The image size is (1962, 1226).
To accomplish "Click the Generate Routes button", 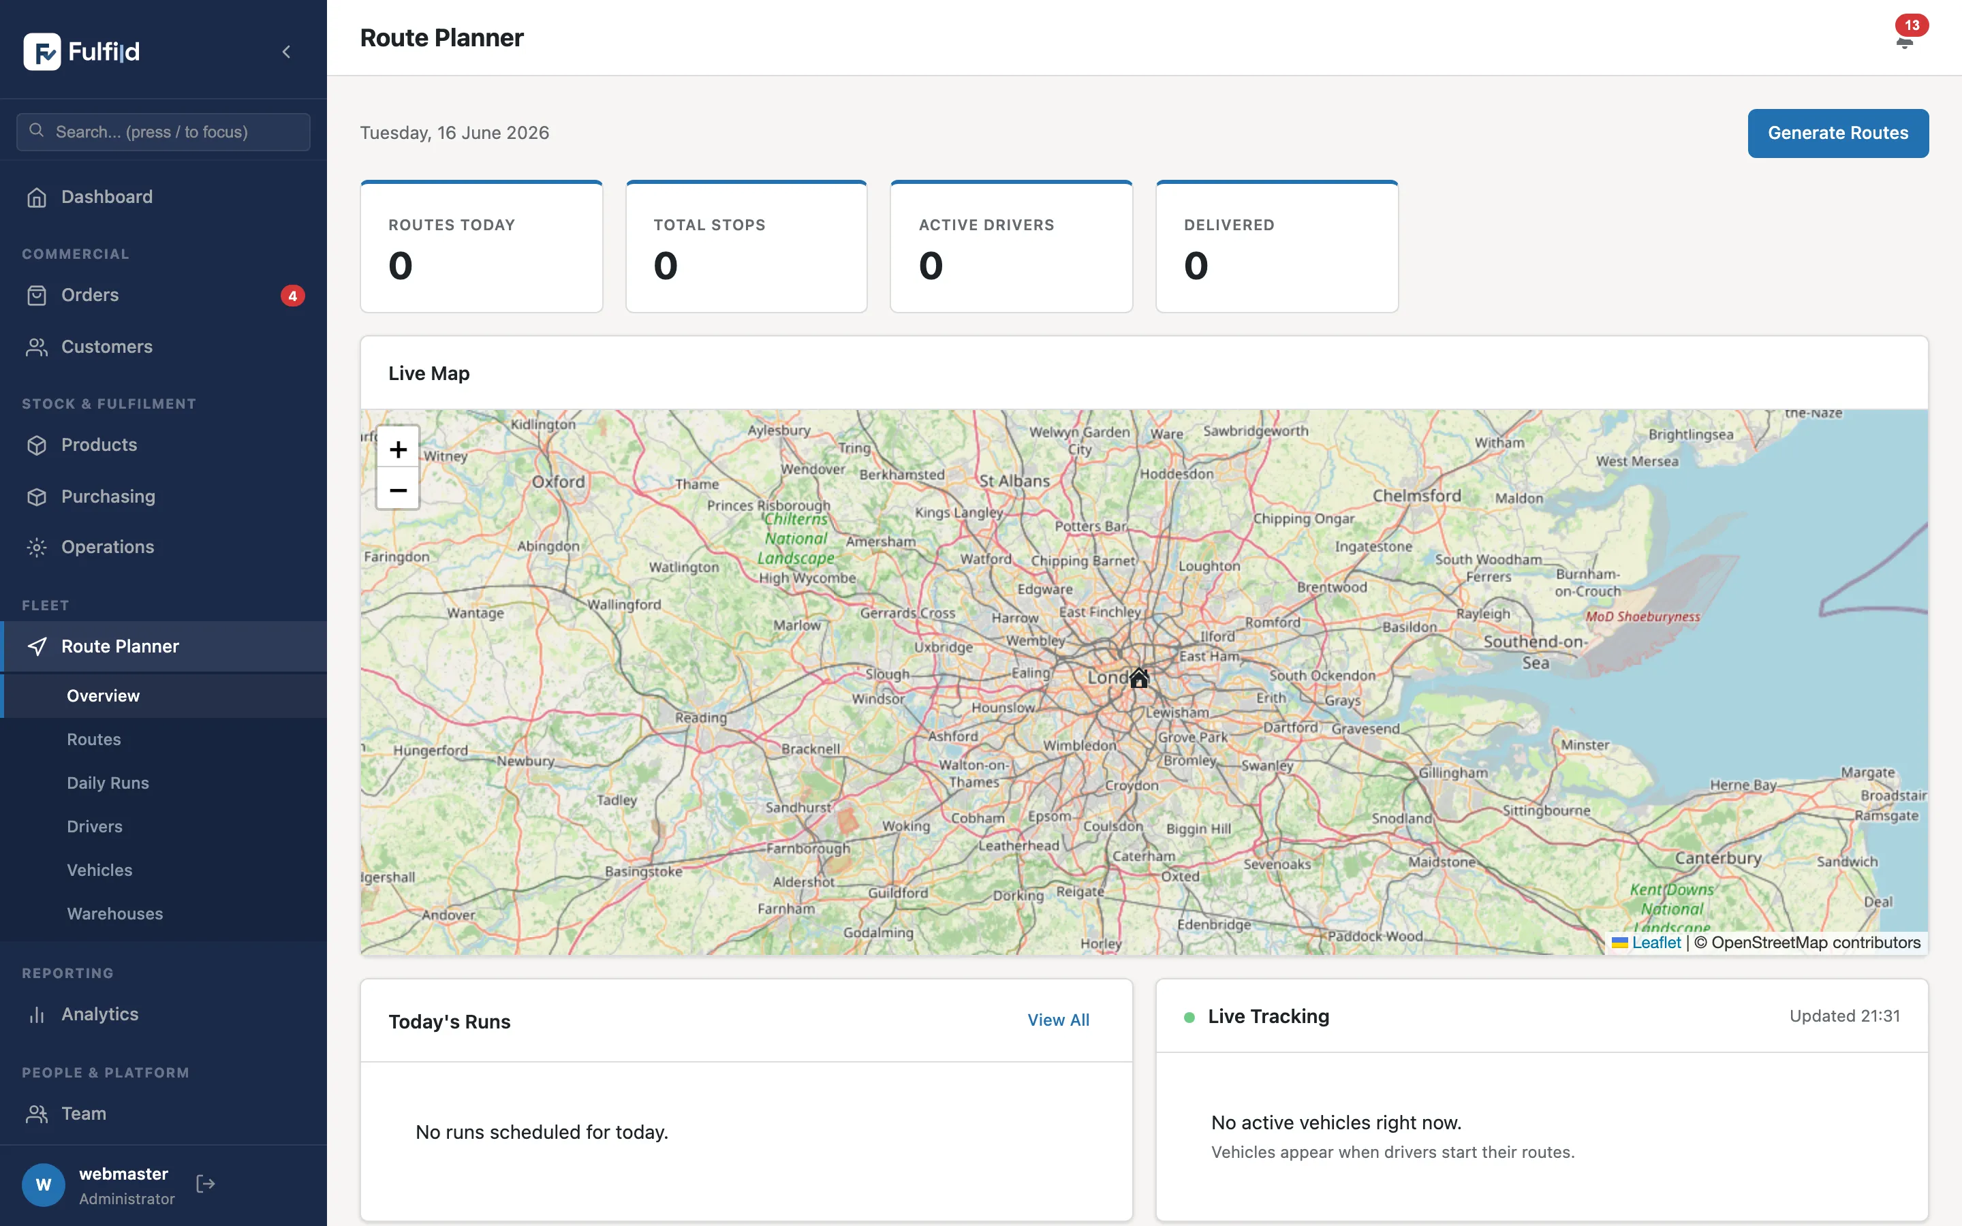I will tap(1838, 133).
